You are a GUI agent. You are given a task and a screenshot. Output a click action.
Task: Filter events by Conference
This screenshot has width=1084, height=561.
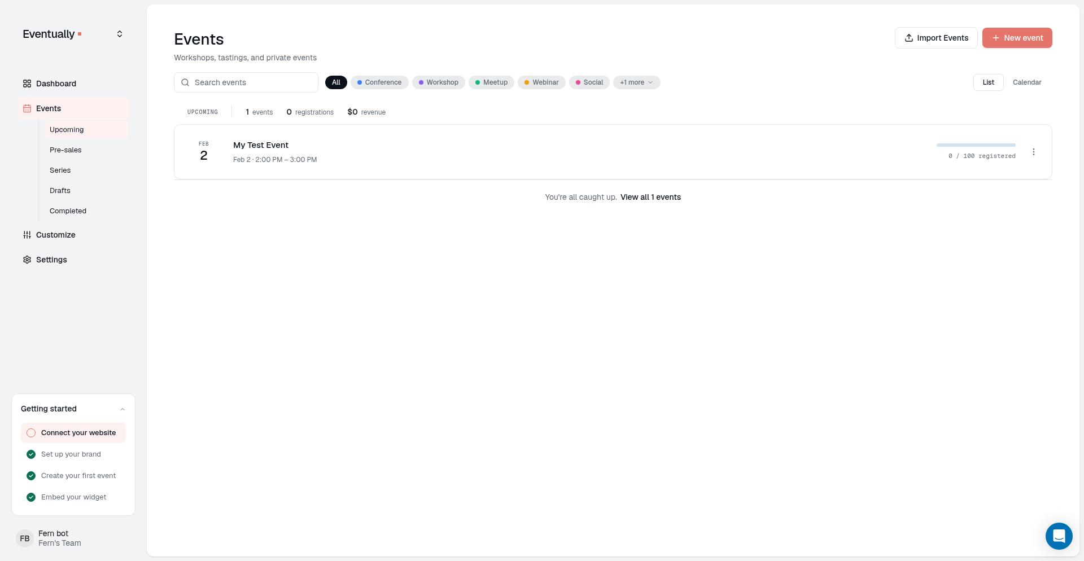[x=379, y=82]
